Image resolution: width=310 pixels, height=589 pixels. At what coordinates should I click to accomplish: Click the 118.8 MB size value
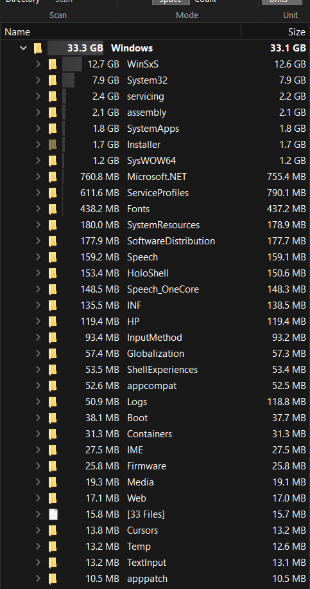(287, 401)
